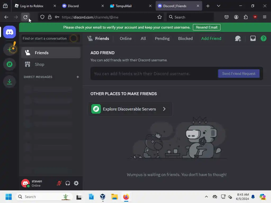The image size is (271, 203).
Task: Show hidden system tray icons chevron
Action: [206, 197]
